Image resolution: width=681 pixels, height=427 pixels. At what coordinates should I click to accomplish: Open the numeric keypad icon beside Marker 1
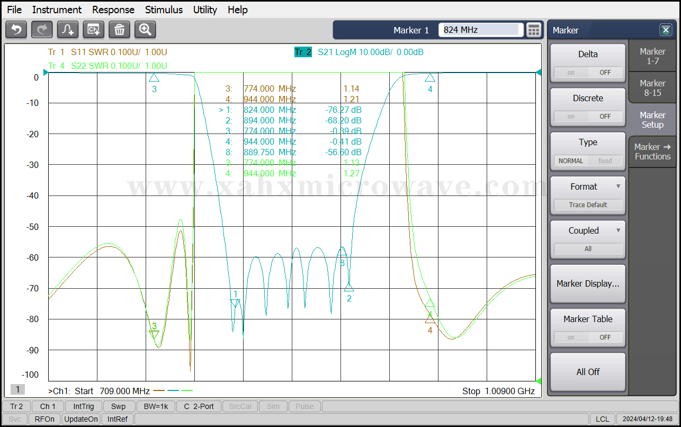[x=534, y=30]
